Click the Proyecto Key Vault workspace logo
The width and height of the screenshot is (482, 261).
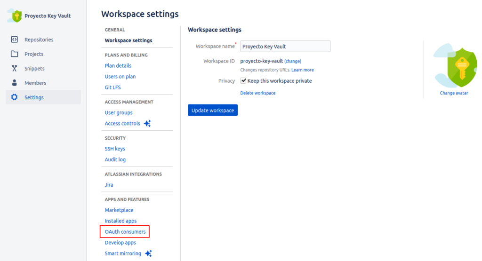(15, 16)
